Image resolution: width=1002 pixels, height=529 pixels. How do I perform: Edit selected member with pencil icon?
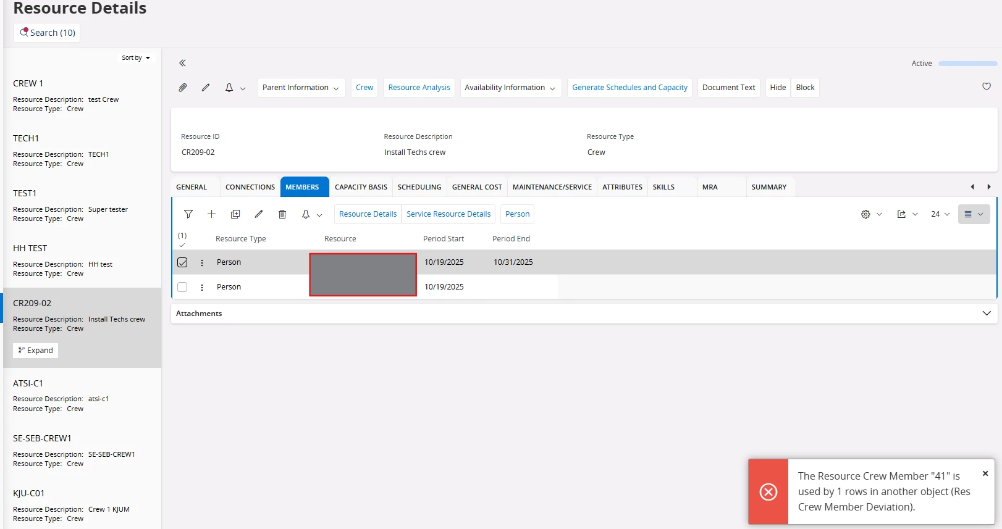[x=259, y=214]
